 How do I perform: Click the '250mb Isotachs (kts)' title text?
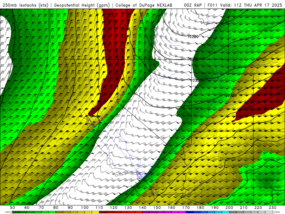(25, 5)
